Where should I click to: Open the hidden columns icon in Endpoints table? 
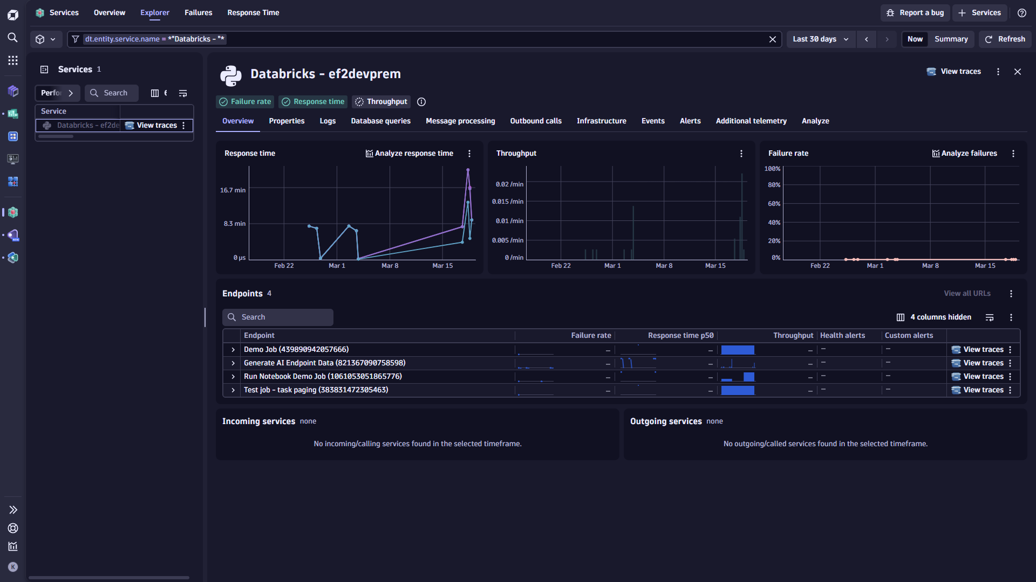click(902, 317)
